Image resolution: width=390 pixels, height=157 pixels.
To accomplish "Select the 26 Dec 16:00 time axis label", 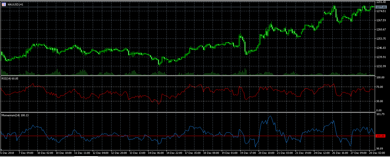I will tap(340, 153).
